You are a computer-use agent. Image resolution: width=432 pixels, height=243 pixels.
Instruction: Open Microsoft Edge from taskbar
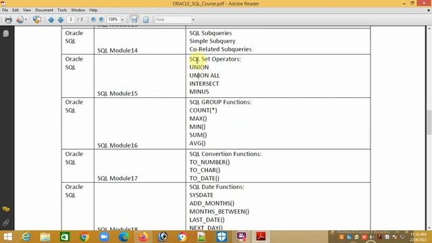click(x=124, y=237)
